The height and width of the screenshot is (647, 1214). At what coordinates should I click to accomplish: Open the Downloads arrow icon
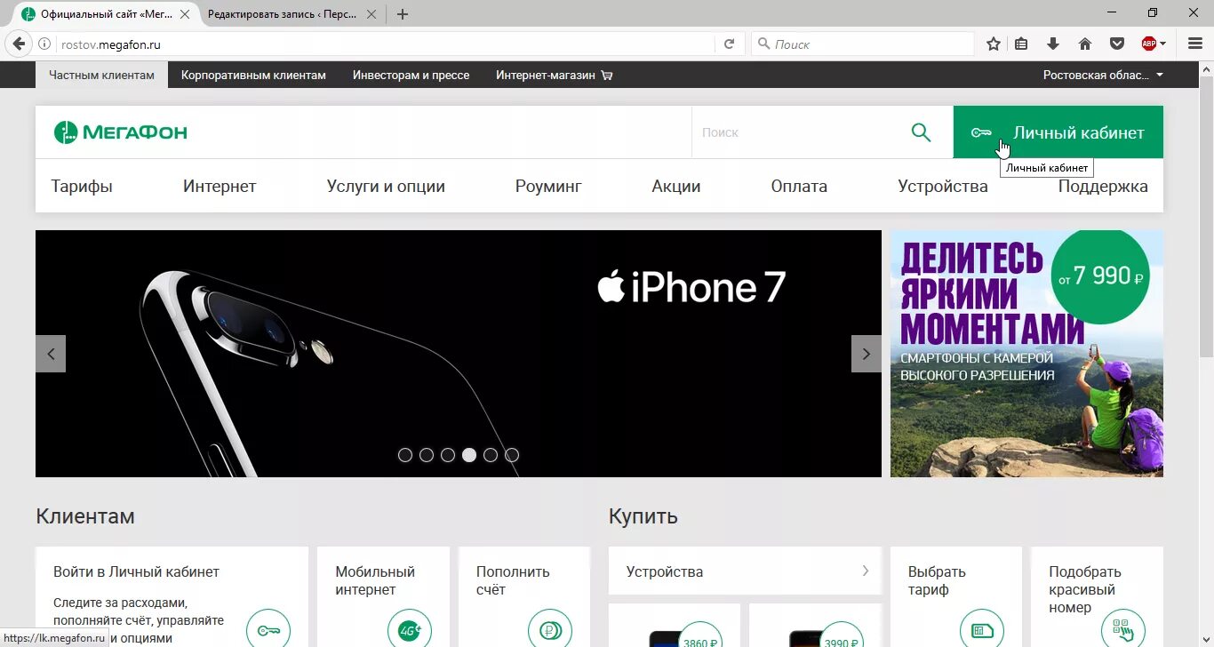tap(1053, 44)
